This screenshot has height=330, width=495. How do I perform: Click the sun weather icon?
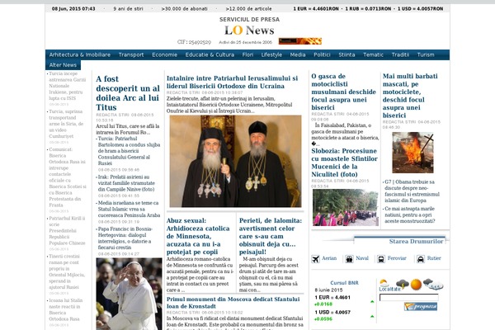pos(416,285)
